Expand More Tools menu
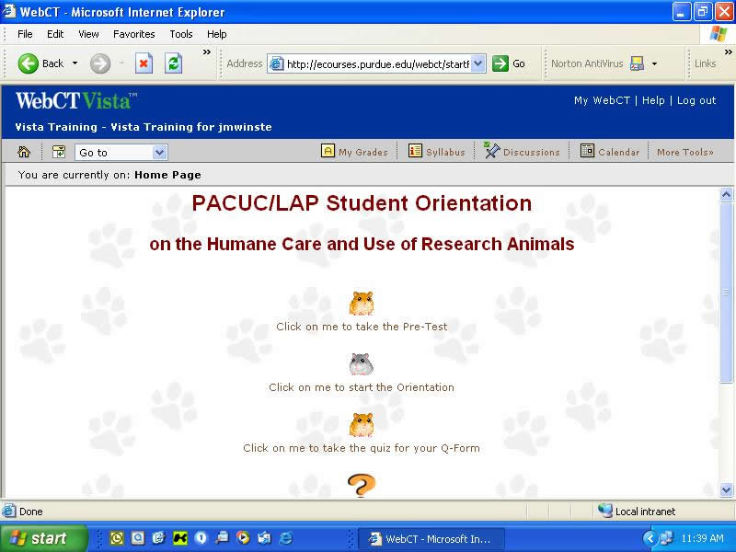This screenshot has height=552, width=736. (x=684, y=152)
